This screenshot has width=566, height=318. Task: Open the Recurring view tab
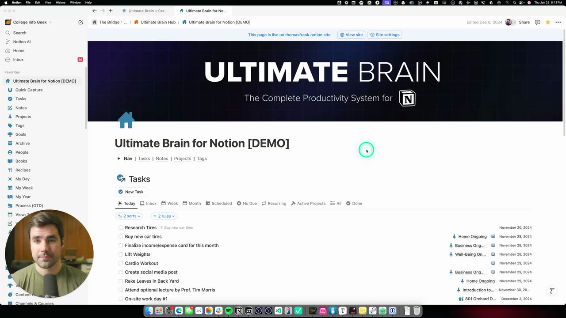pos(274,203)
